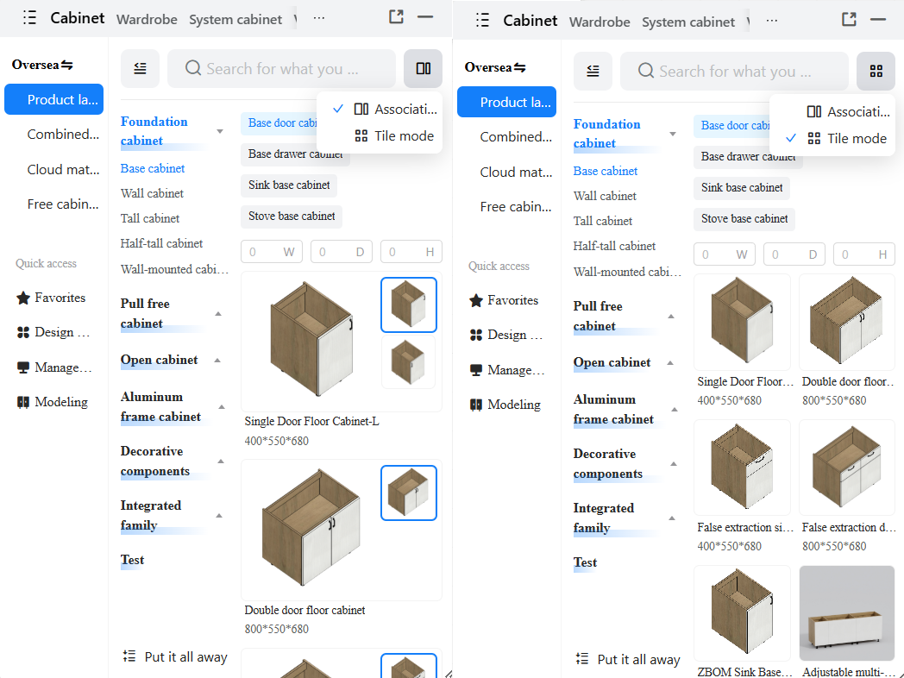
Task: Select Cloud mat... item in right panel sidebar
Action: click(506, 173)
